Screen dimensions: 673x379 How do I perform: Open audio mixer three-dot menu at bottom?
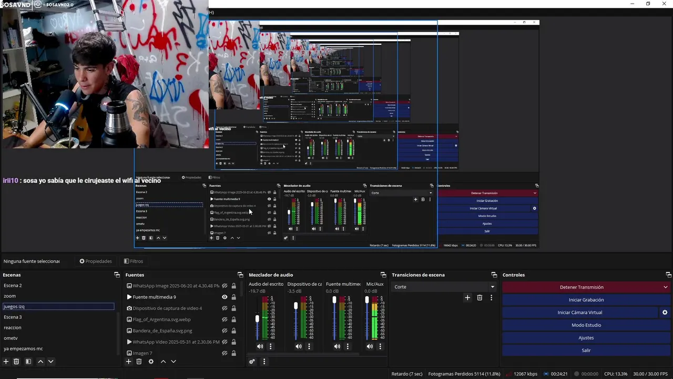point(264,362)
